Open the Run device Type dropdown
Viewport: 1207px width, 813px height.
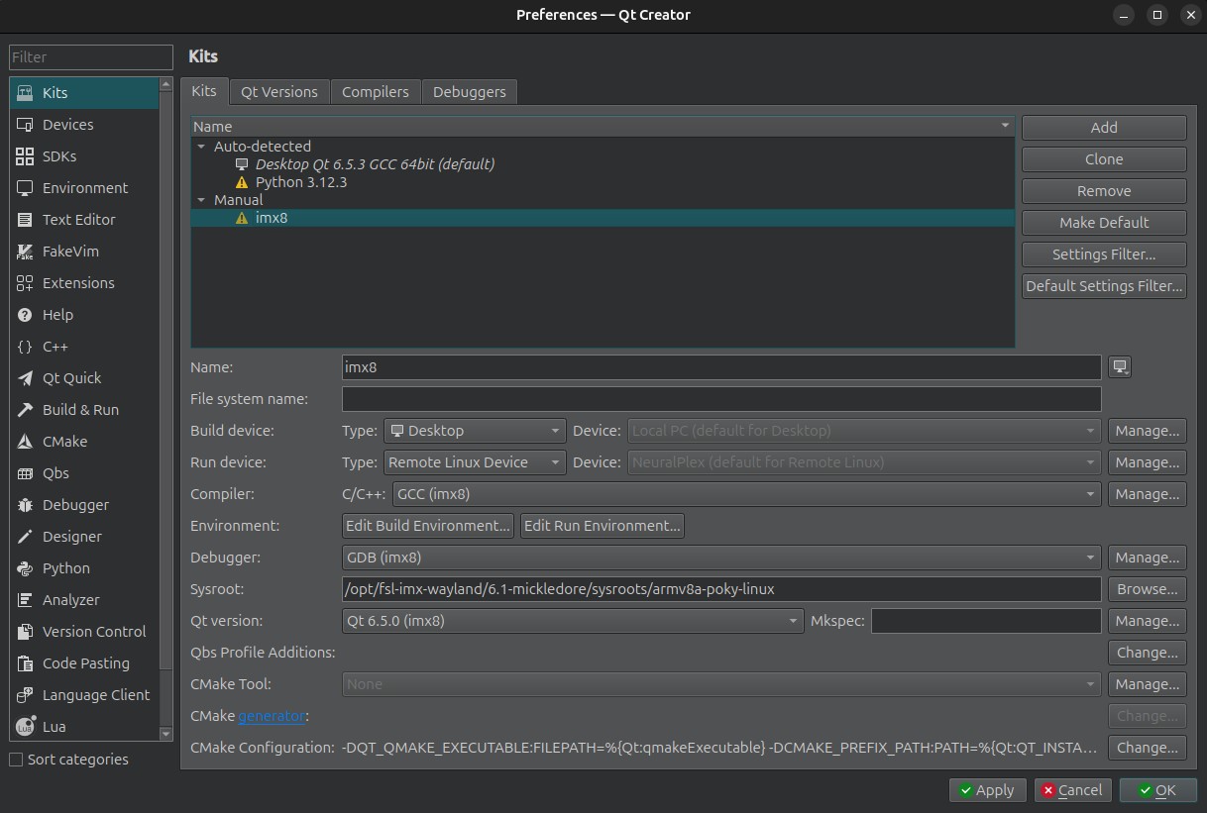[474, 462]
